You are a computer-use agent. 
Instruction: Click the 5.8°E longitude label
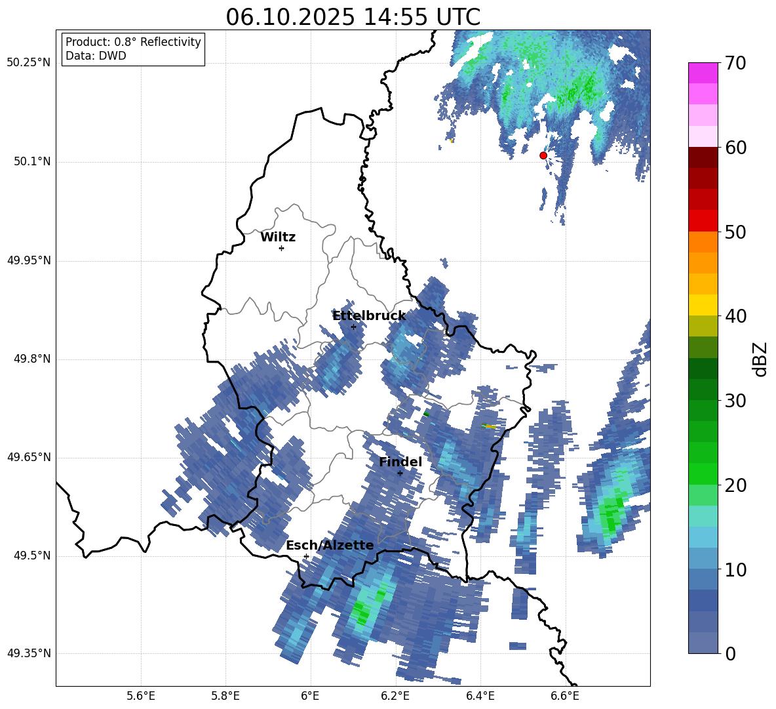[225, 696]
